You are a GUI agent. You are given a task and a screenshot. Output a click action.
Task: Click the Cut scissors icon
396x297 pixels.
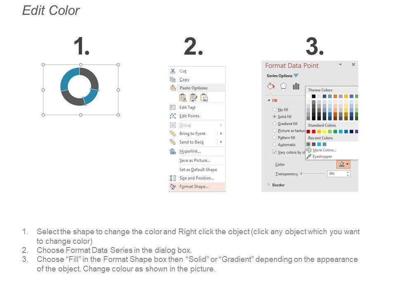173,71
